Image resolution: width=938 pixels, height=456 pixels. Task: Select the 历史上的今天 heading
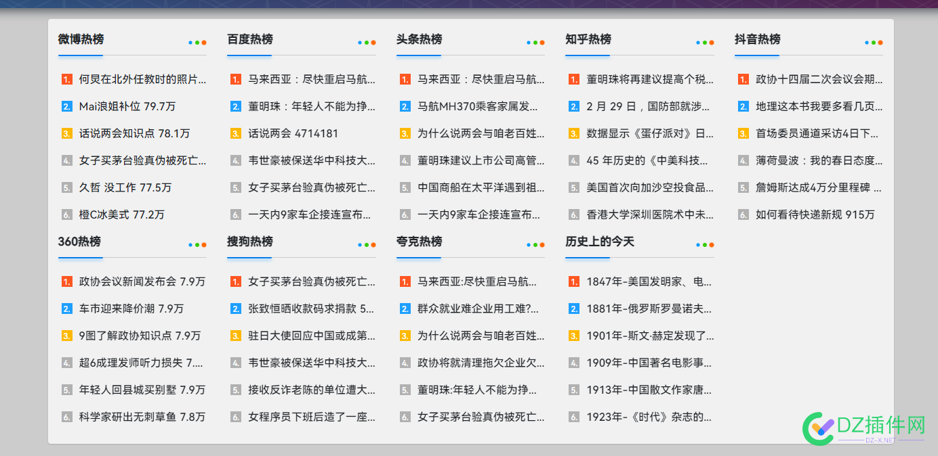tap(600, 242)
